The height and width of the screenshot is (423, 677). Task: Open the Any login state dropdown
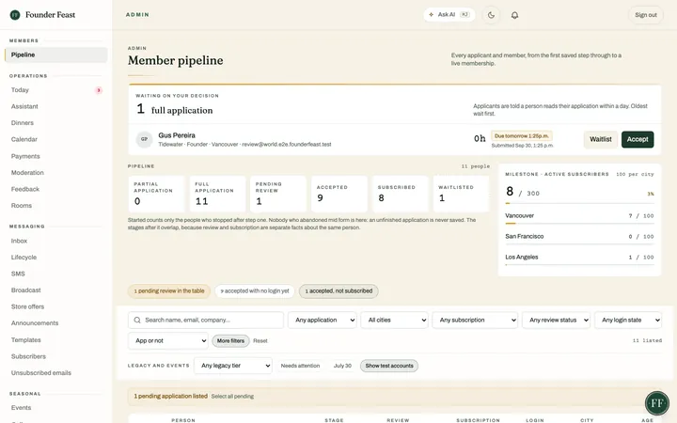point(628,321)
